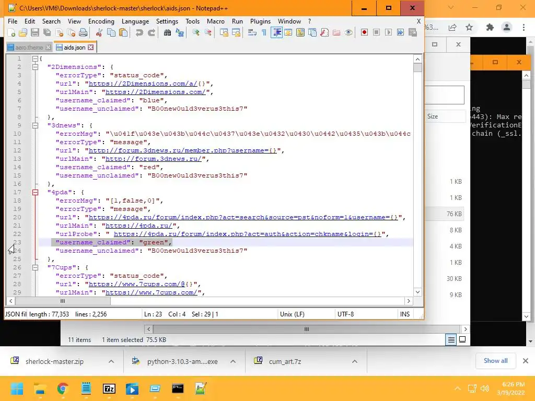Collapse the "2Dimensions" block fold marker
The width and height of the screenshot is (535, 401).
(x=35, y=67)
